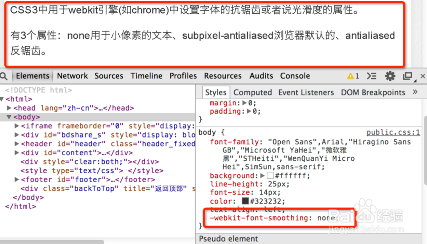Image resolution: width=427 pixels, height=244 pixels.
Task: Open the public.css:1 source link
Action: click(x=393, y=132)
